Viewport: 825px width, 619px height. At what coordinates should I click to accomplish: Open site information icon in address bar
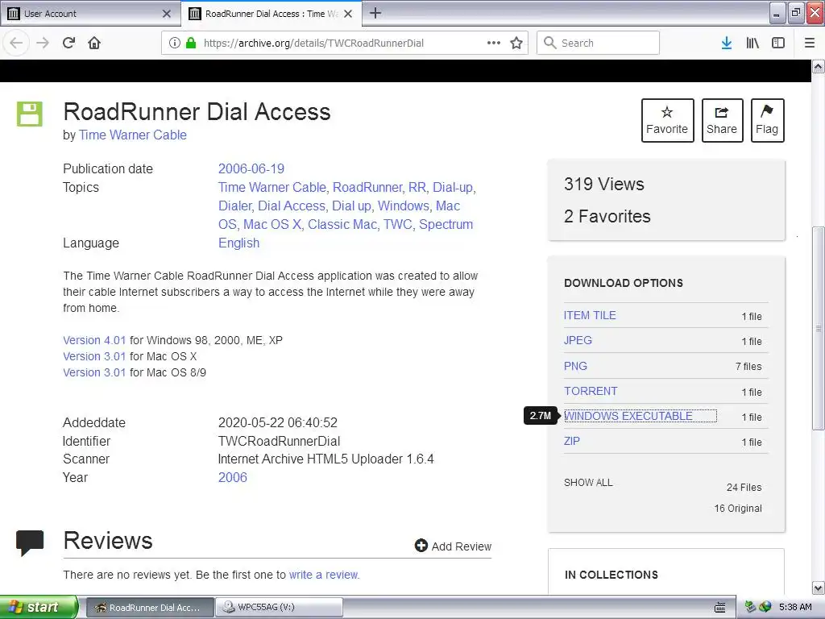pos(175,43)
